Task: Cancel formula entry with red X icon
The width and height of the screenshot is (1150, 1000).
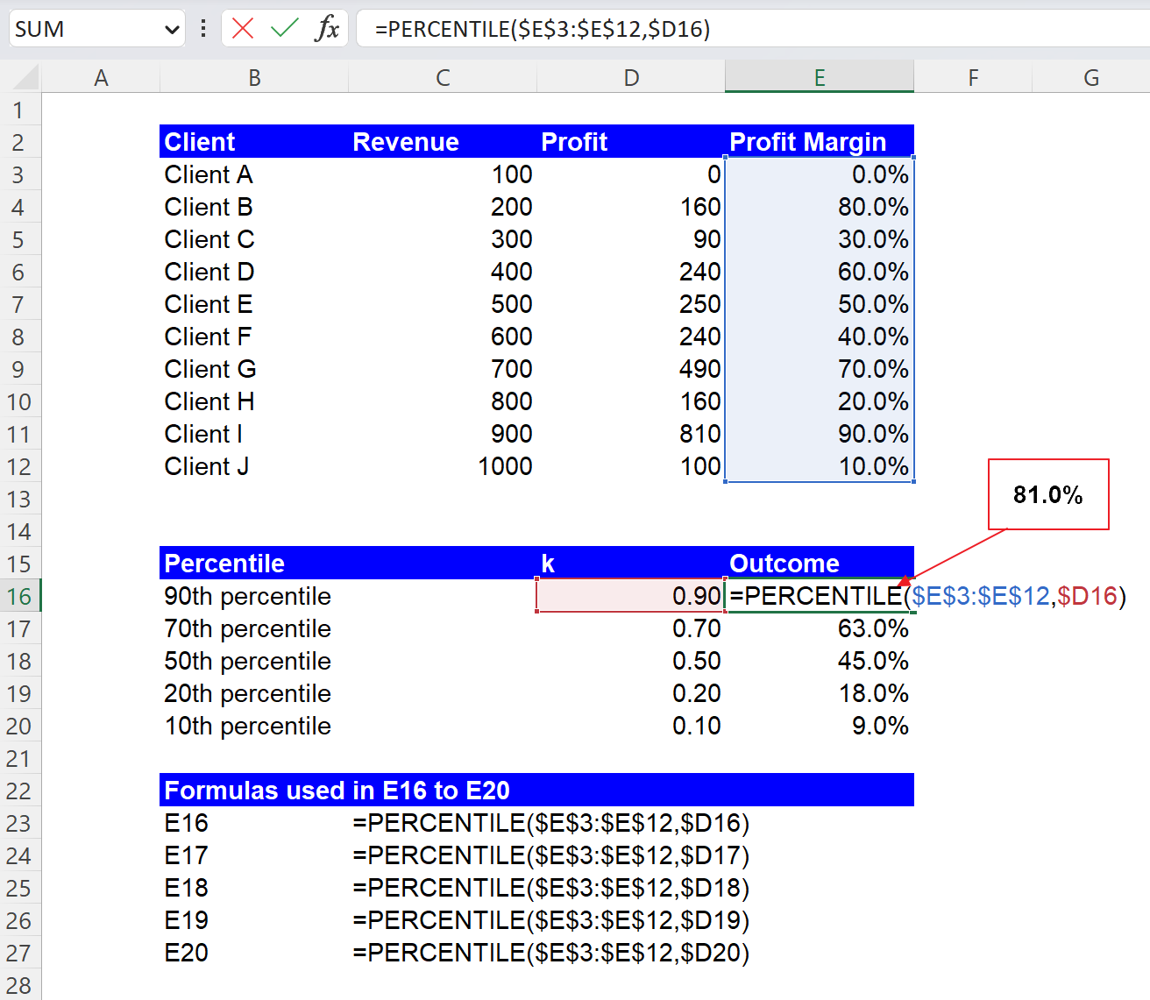Action: 242,27
